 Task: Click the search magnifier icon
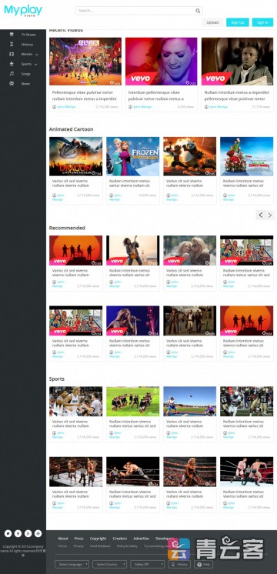point(198,11)
